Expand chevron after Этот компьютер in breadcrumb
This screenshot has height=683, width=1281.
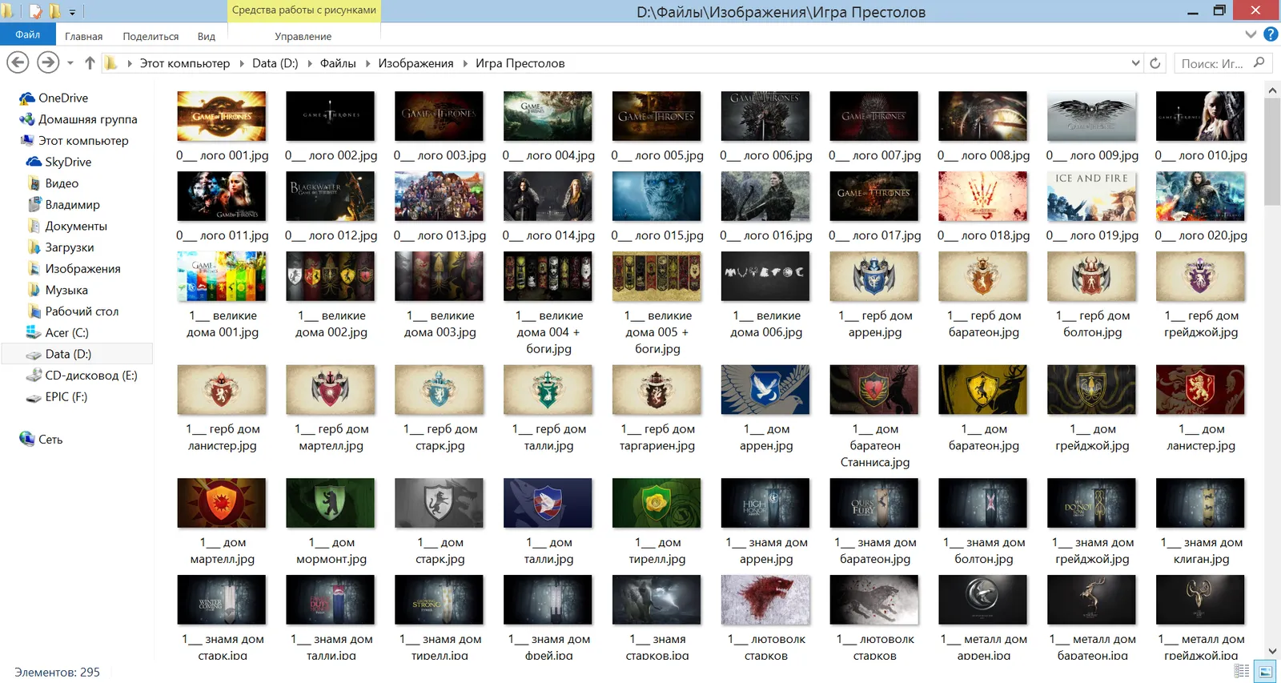[x=242, y=63]
